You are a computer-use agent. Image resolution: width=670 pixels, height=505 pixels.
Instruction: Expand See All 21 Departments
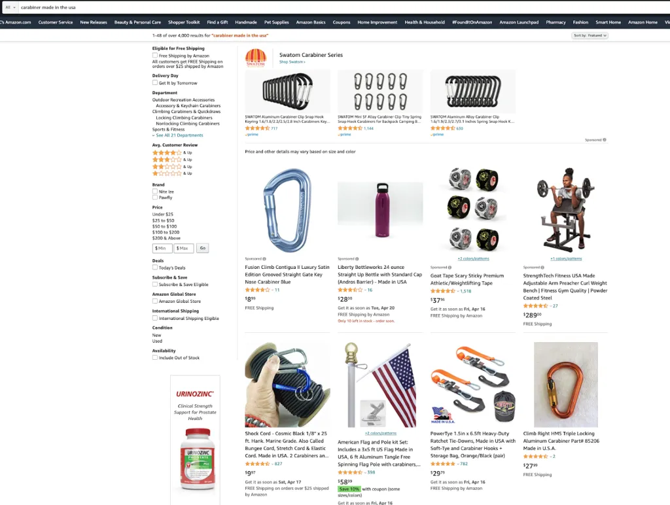[x=178, y=135]
